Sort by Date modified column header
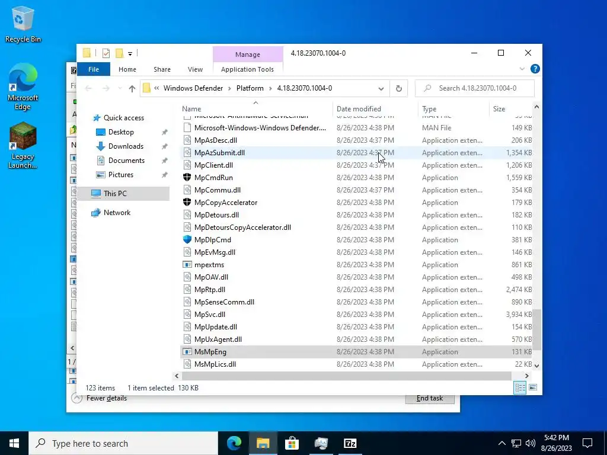The width and height of the screenshot is (607, 455). pos(375,109)
